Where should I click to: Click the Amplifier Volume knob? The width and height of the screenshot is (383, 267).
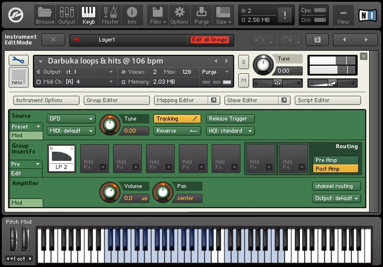click(110, 192)
